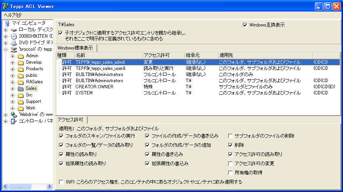The width and height of the screenshot is (343, 192).
Task: Enable 所有権の取得 checkbox
Action: point(230,173)
